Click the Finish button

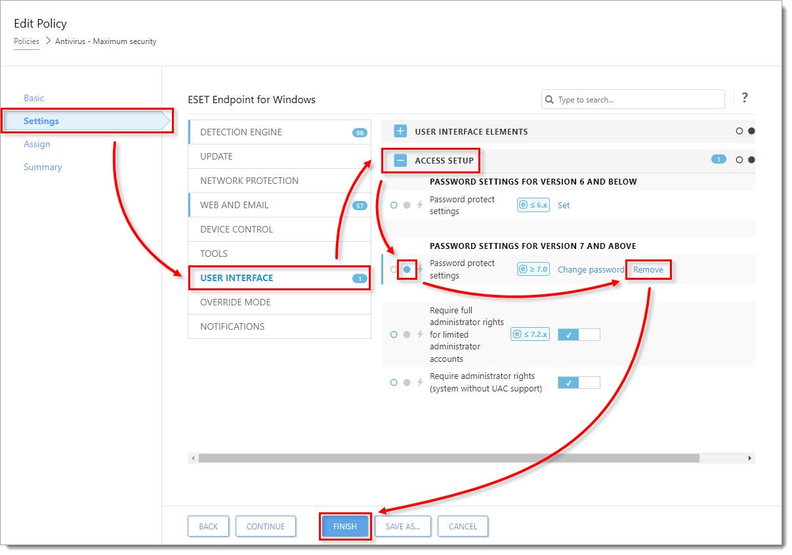click(345, 526)
